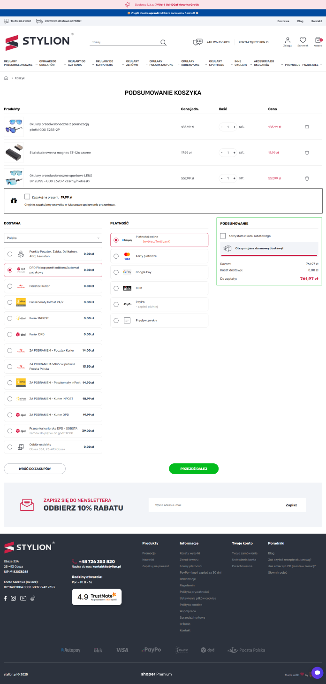This screenshot has width=326, height=684.
Task: Click the newsletter email input field
Action: tap(213, 505)
